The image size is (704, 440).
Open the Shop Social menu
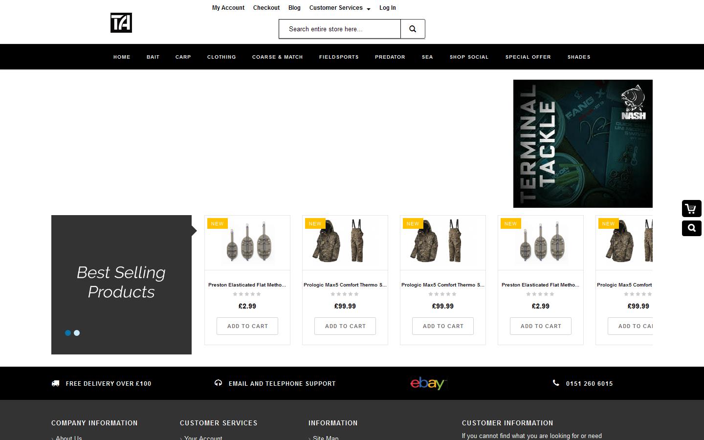[469, 57]
